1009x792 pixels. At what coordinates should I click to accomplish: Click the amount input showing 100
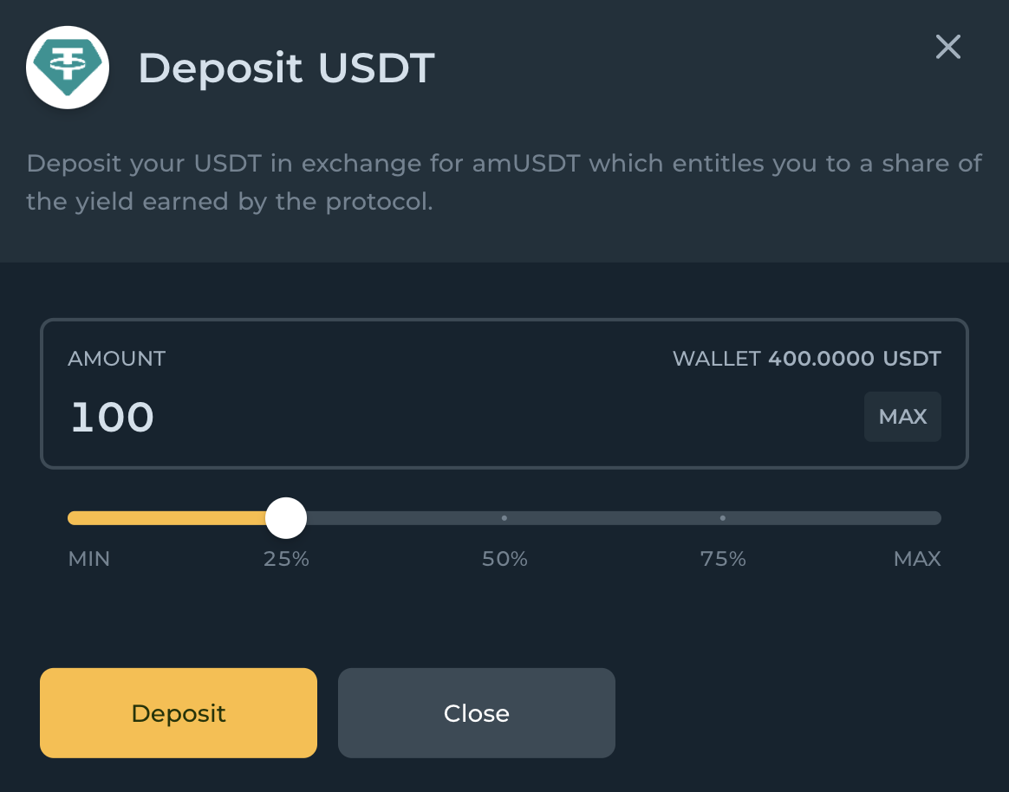(112, 417)
